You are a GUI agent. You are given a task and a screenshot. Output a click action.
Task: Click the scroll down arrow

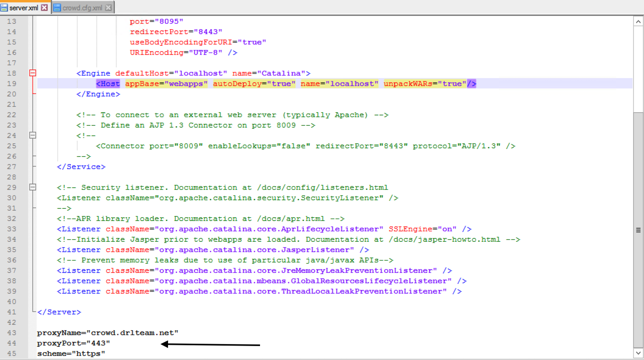(638, 354)
